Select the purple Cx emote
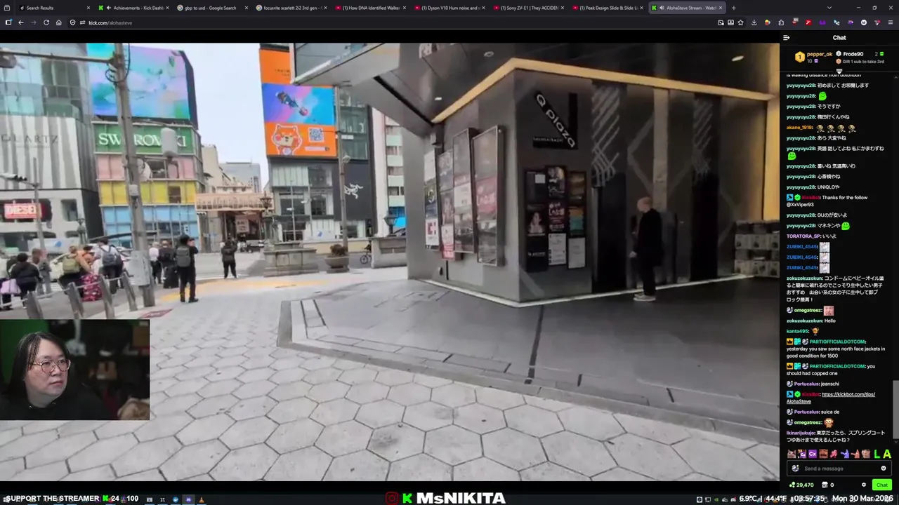 [813, 454]
